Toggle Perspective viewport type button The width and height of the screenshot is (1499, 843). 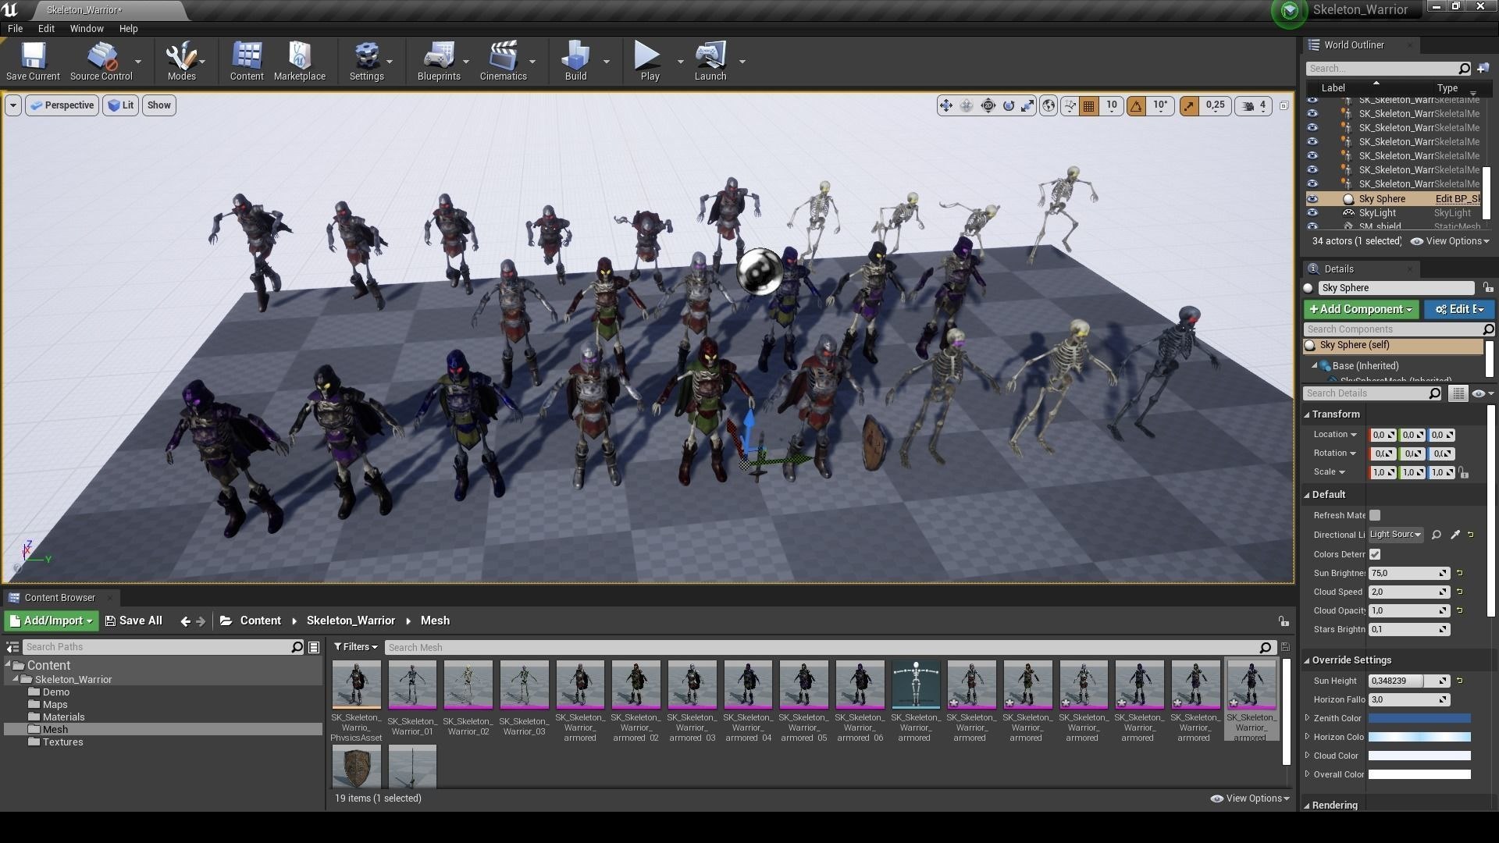click(x=62, y=105)
